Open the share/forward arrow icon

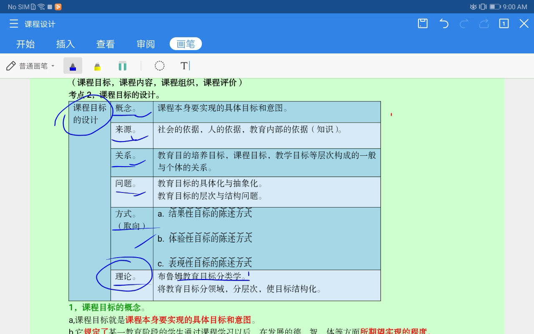pyautogui.click(x=484, y=24)
